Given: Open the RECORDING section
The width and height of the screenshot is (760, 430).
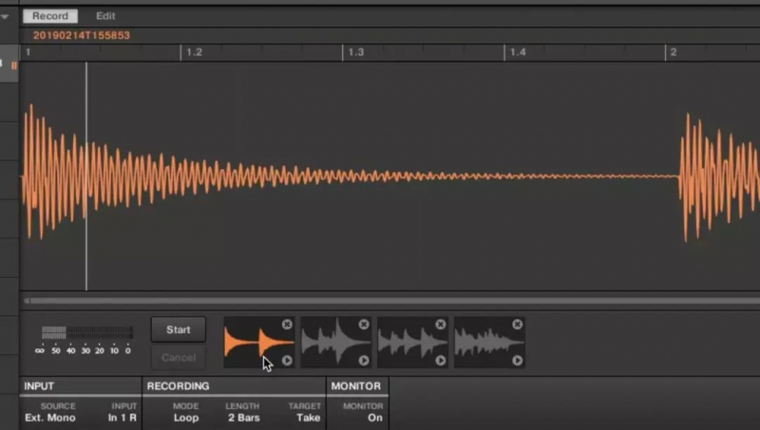Looking at the screenshot, I should (x=178, y=386).
